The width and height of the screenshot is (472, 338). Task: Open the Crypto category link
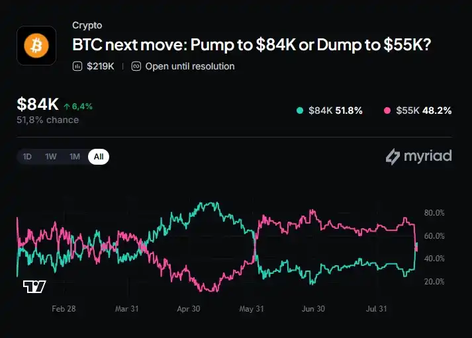pyautogui.click(x=87, y=26)
